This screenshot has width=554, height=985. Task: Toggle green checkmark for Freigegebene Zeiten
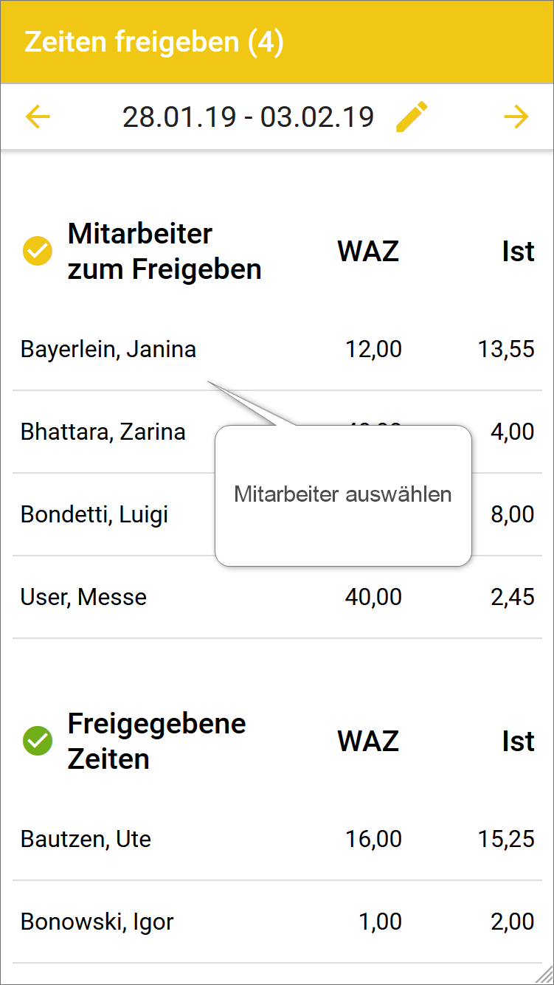[38, 741]
